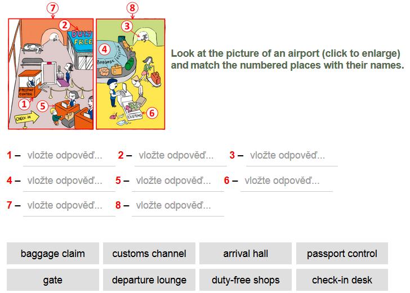Click the circled number 7 marker
Image resolution: width=410 pixels, height=293 pixels.
pos(52,8)
